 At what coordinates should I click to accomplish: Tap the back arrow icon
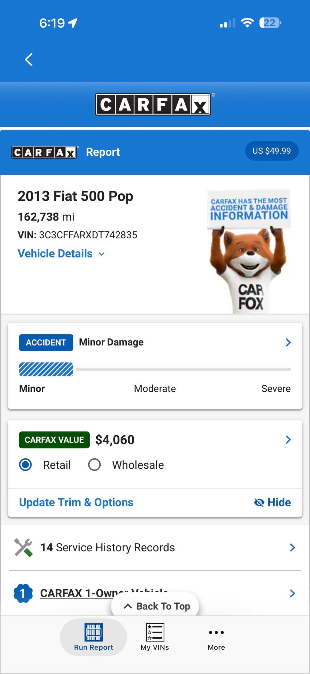[x=29, y=59]
